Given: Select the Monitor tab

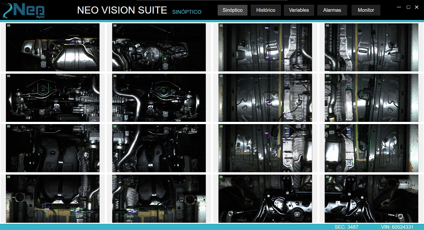Looking at the screenshot, I should (366, 10).
